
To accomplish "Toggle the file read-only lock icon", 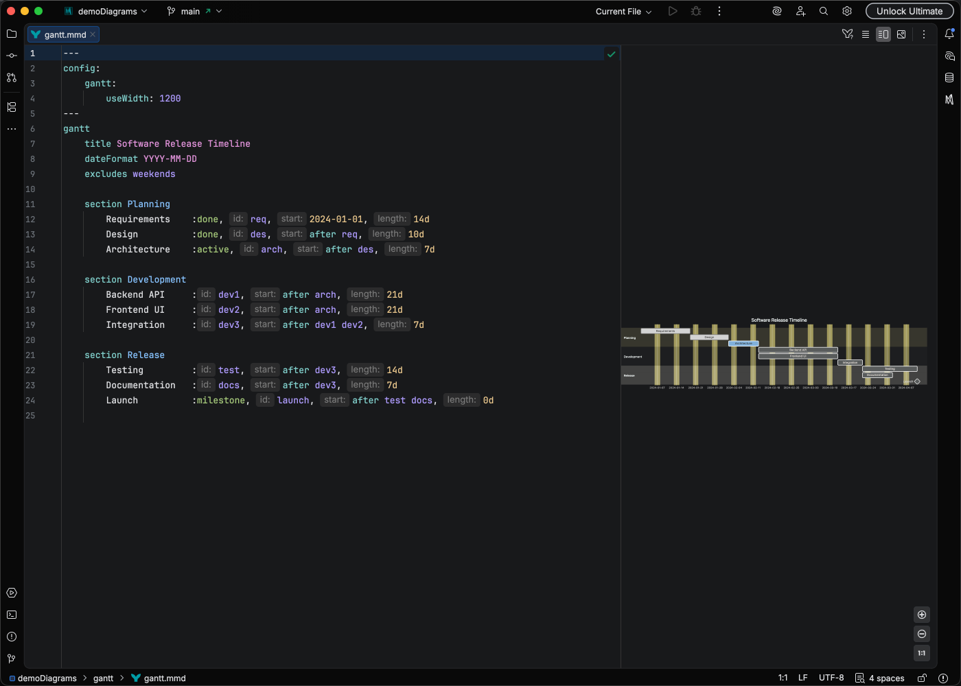I will (923, 678).
